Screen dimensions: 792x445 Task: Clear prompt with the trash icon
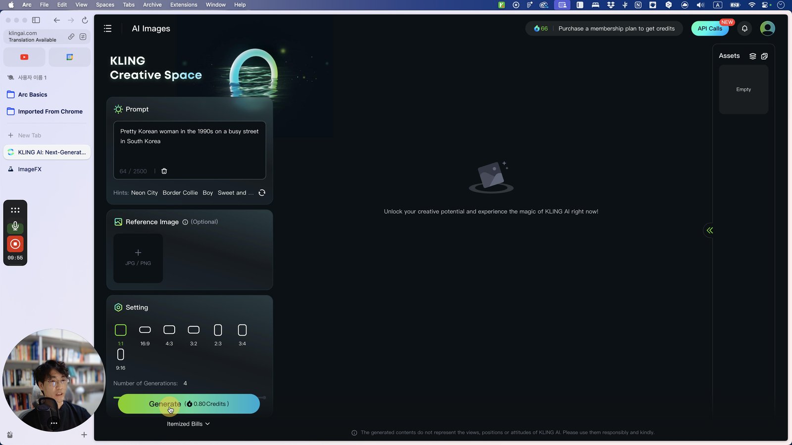pyautogui.click(x=164, y=171)
